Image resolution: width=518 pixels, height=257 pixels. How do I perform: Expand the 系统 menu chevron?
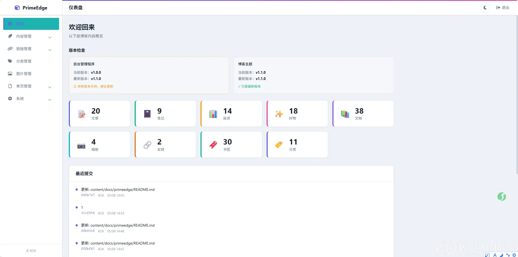point(50,99)
